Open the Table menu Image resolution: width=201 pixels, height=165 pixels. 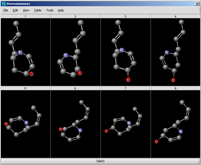point(38,10)
